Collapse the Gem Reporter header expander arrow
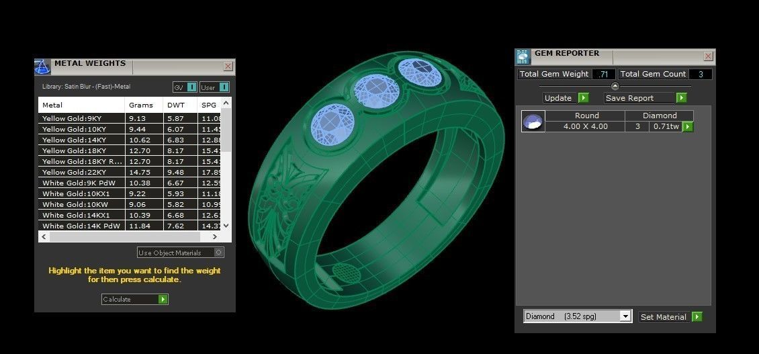This screenshot has height=354, width=759. pos(615,86)
